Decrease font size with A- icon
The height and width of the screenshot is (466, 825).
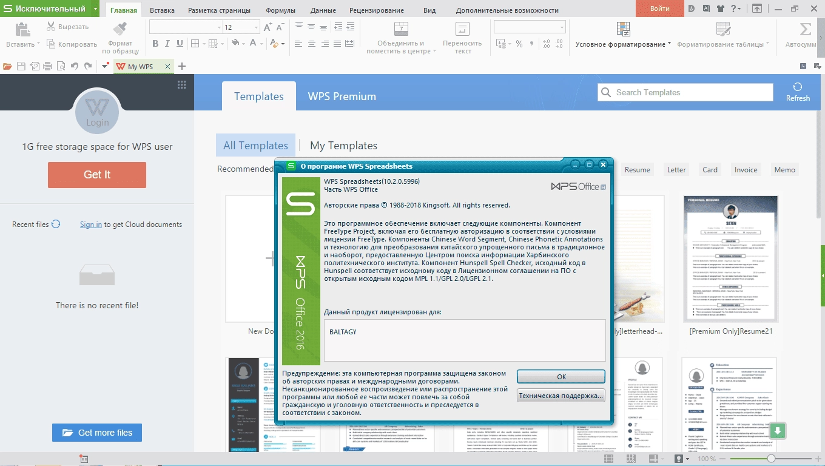point(280,27)
